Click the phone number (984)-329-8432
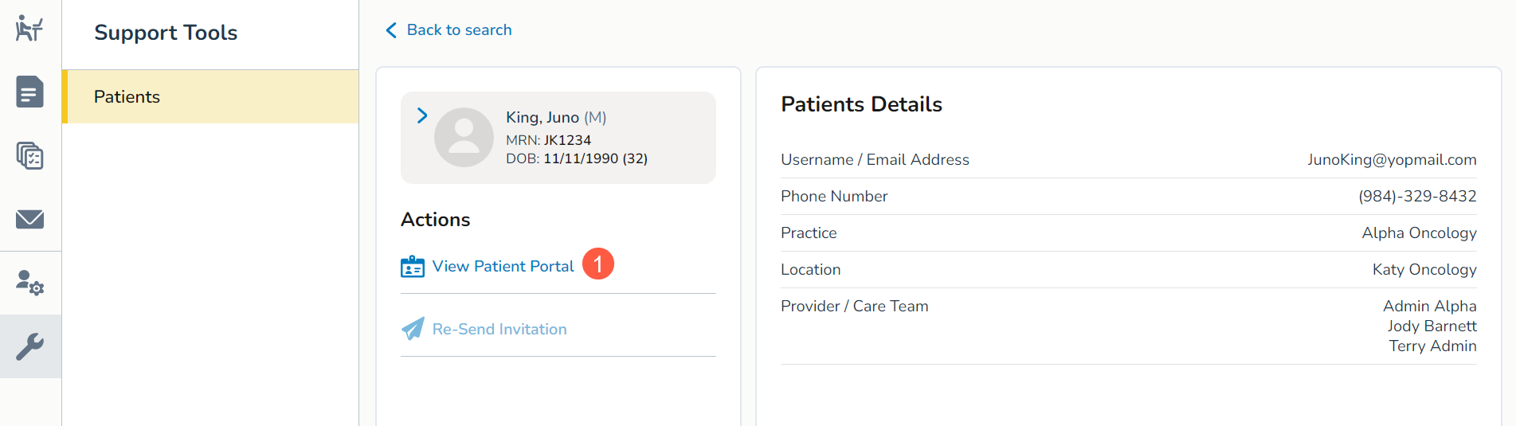 [1416, 196]
